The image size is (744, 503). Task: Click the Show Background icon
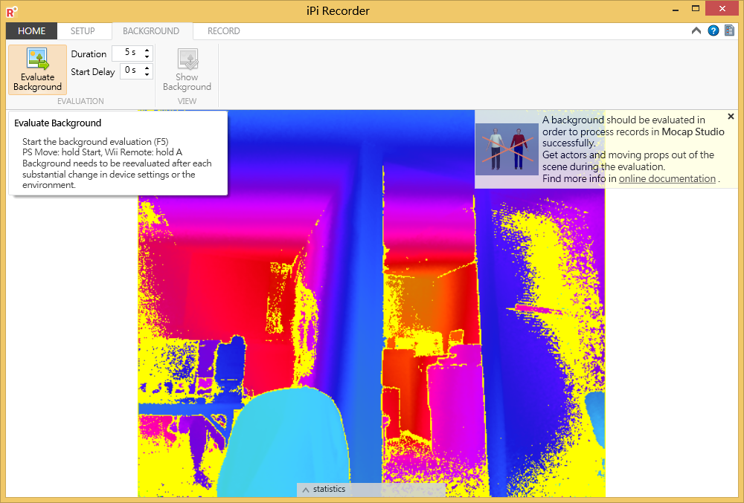[187, 59]
